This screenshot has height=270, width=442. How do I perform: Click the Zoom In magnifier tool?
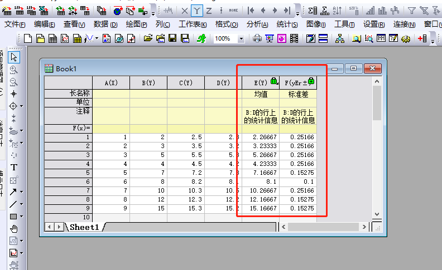(x=14, y=70)
